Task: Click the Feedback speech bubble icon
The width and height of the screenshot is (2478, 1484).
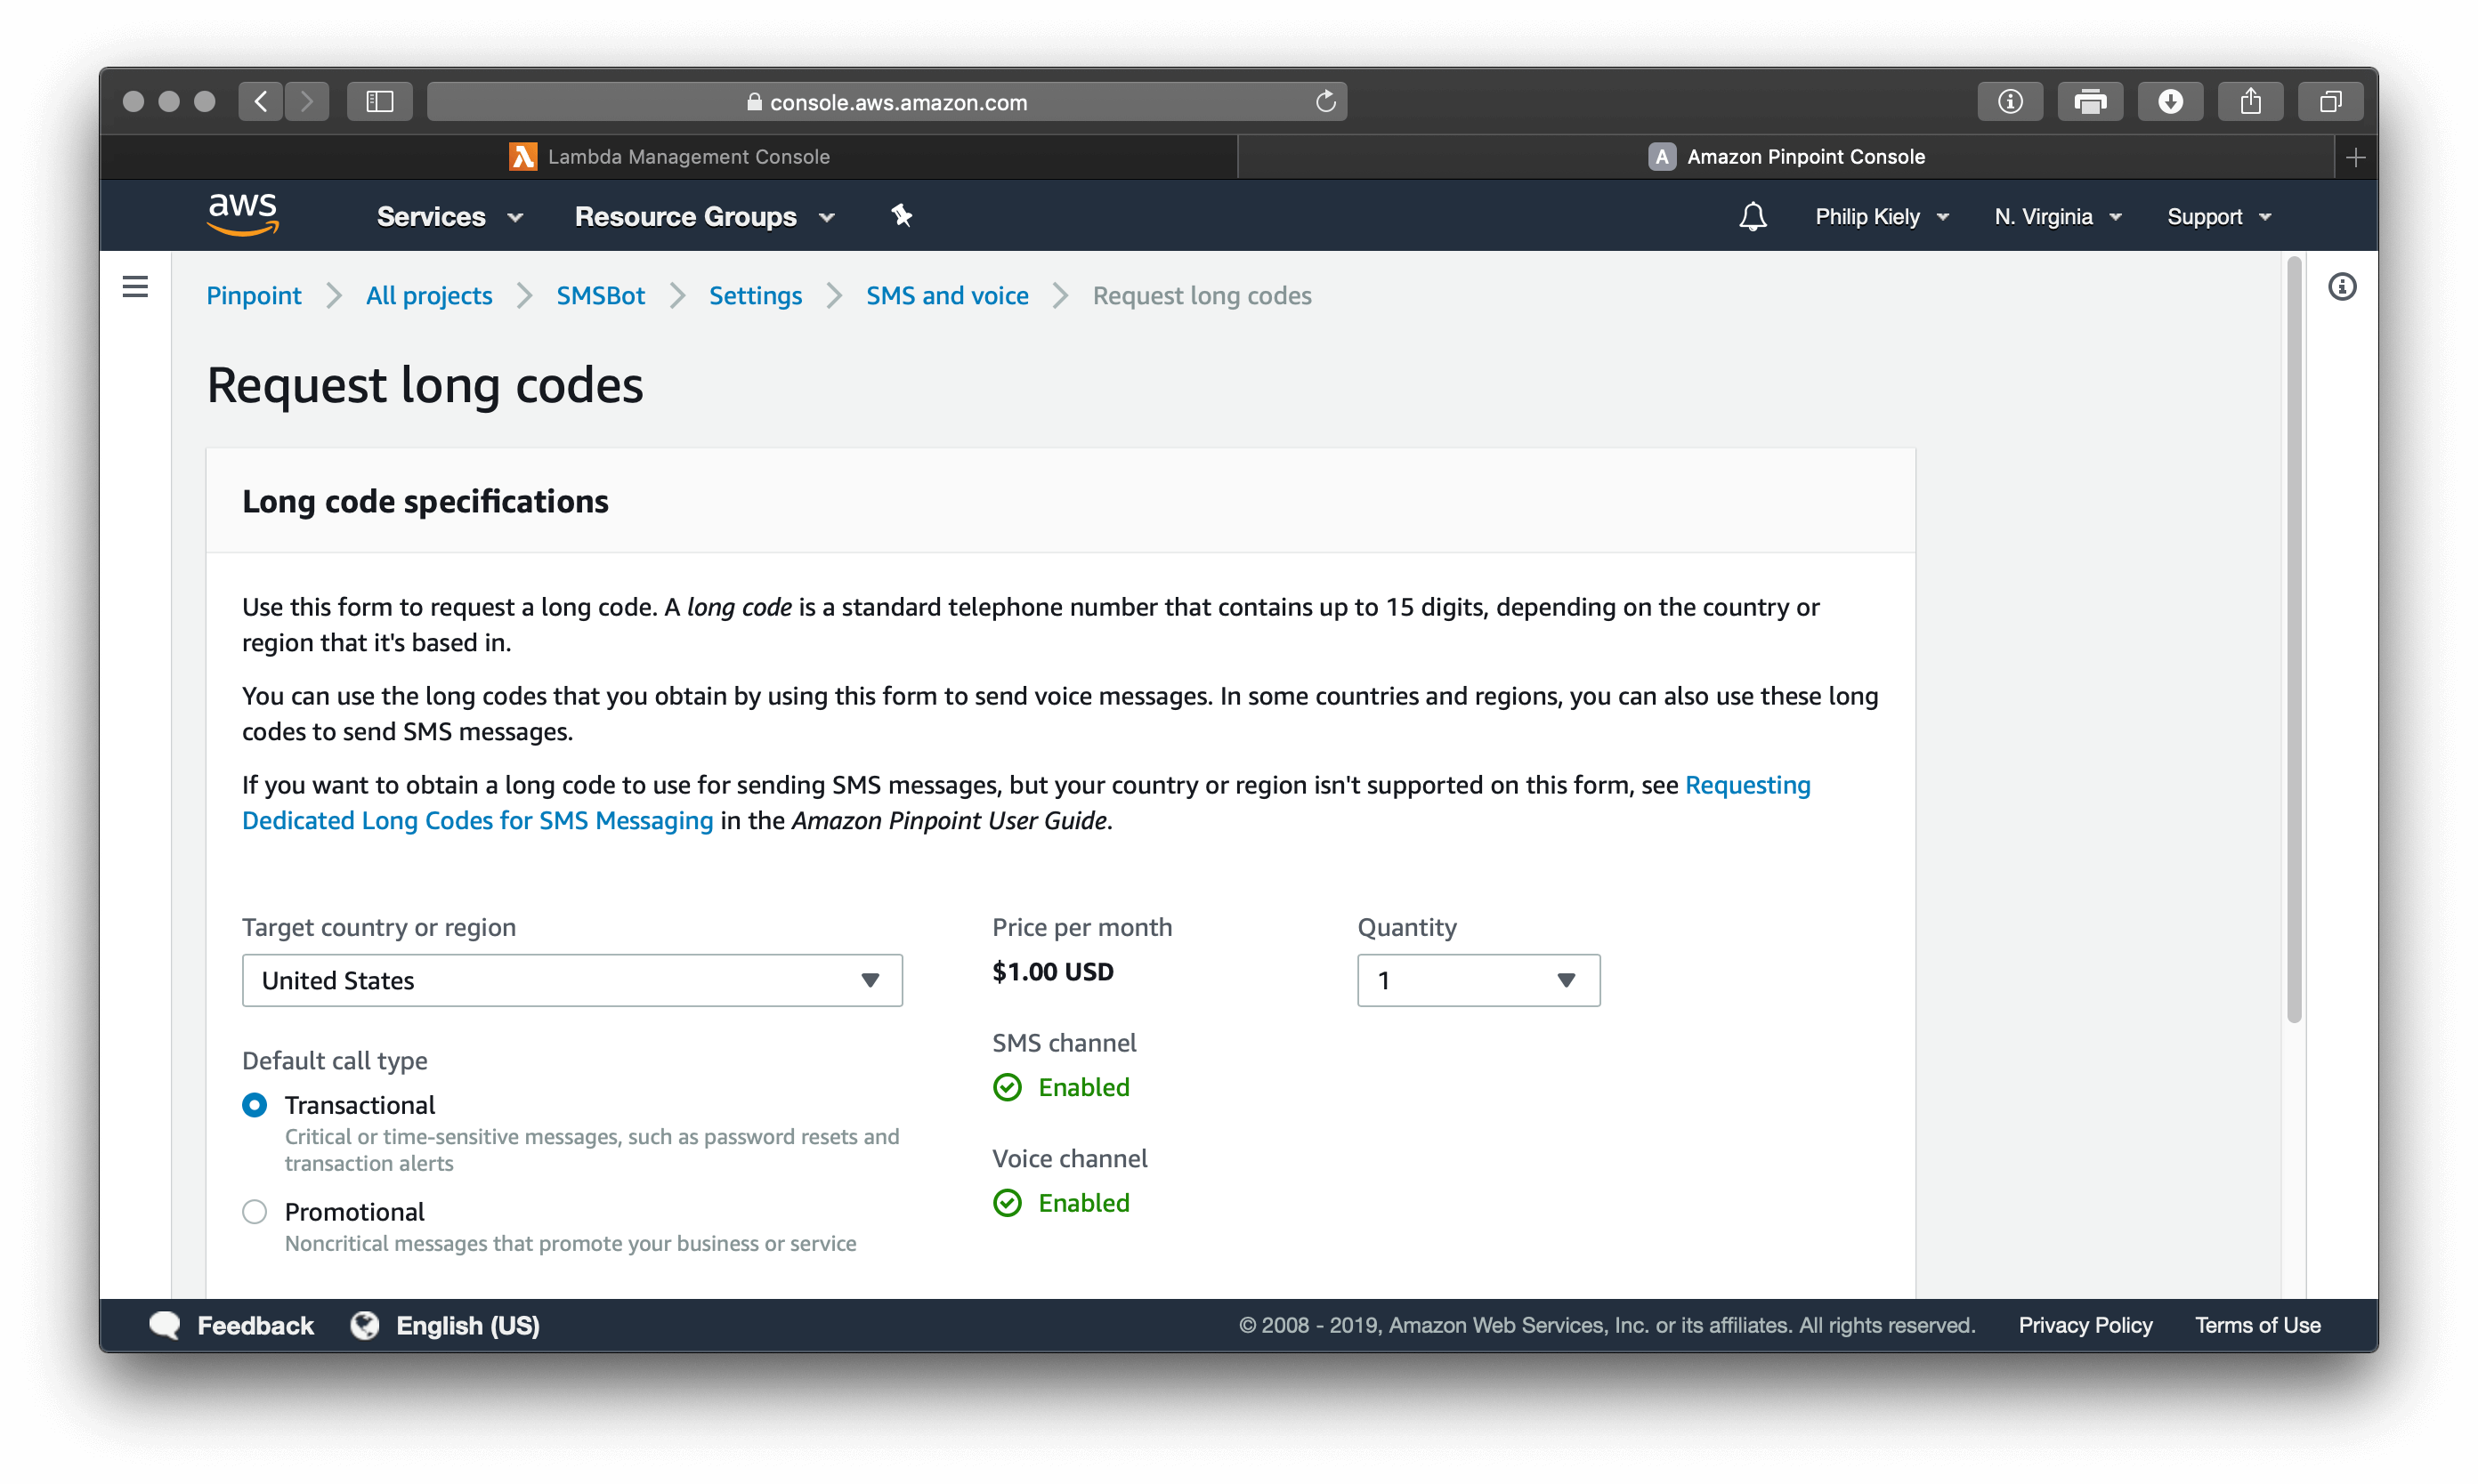Action: pos(164,1325)
